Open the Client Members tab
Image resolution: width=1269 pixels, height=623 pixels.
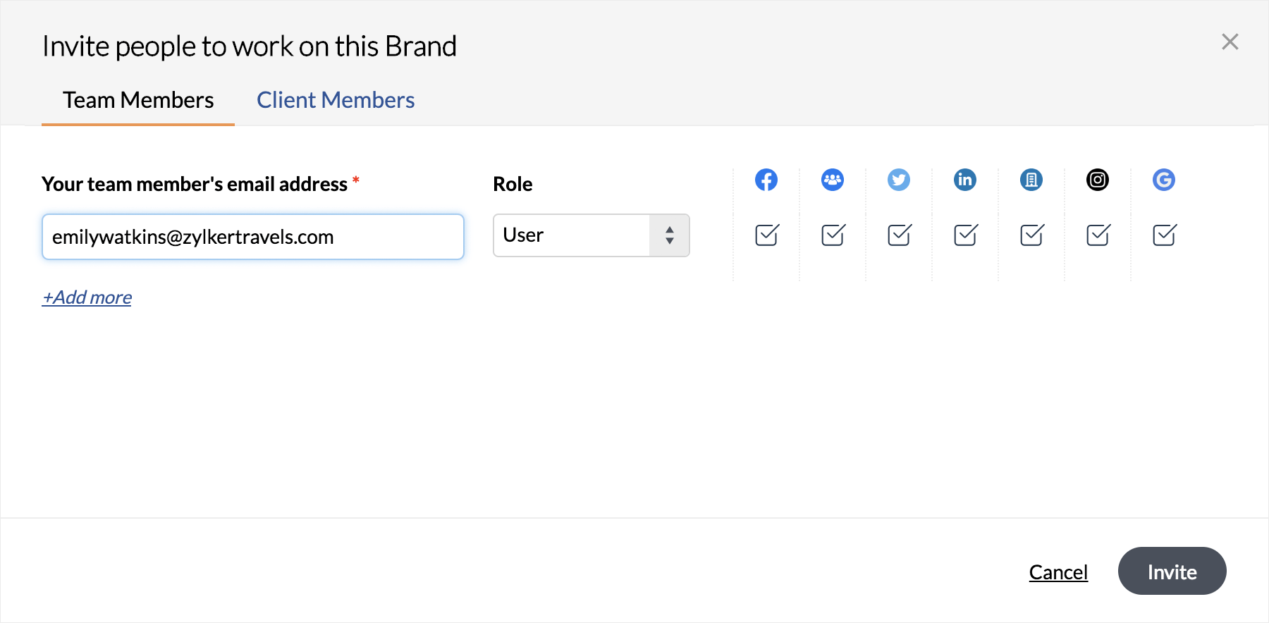(x=336, y=100)
